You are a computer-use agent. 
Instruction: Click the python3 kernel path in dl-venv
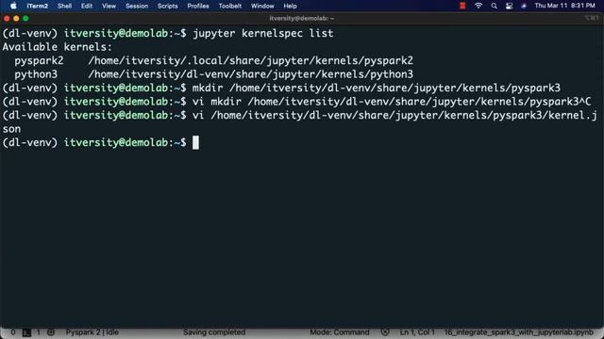(251, 74)
